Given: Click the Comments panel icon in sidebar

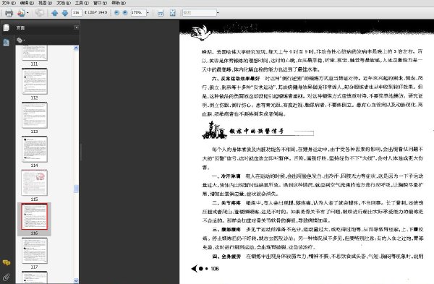Looking at the screenshot, I should pyautogui.click(x=7, y=262).
